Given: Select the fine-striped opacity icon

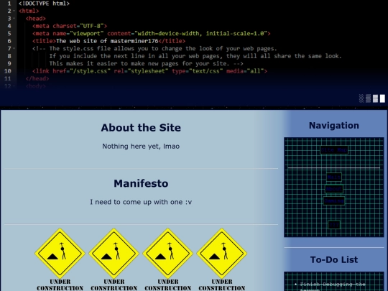Looking at the screenshot, I should tap(368, 98).
